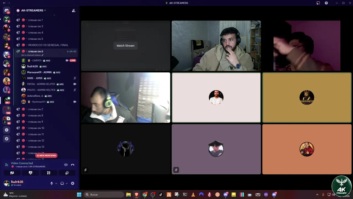Show hidden system tray icons

317,195
